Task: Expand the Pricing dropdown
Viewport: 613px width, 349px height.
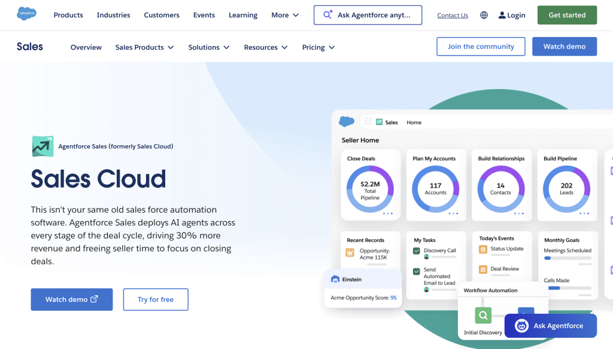Action: tap(318, 47)
